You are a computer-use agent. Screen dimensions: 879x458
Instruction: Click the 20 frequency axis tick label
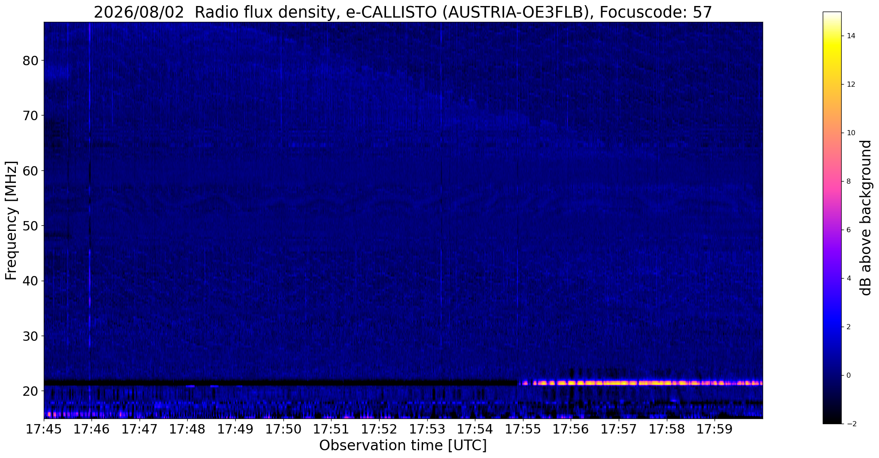coord(30,391)
